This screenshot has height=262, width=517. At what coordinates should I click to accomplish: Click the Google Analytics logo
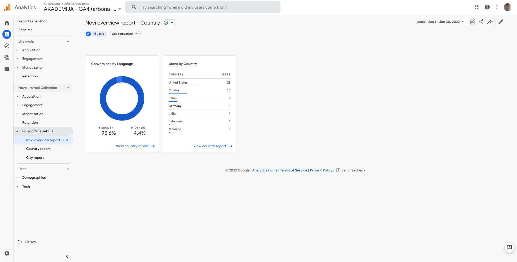tap(7, 7)
